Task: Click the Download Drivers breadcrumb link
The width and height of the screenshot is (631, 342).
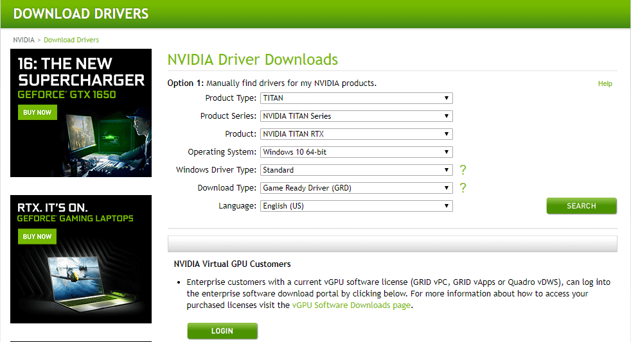Action: tap(71, 40)
